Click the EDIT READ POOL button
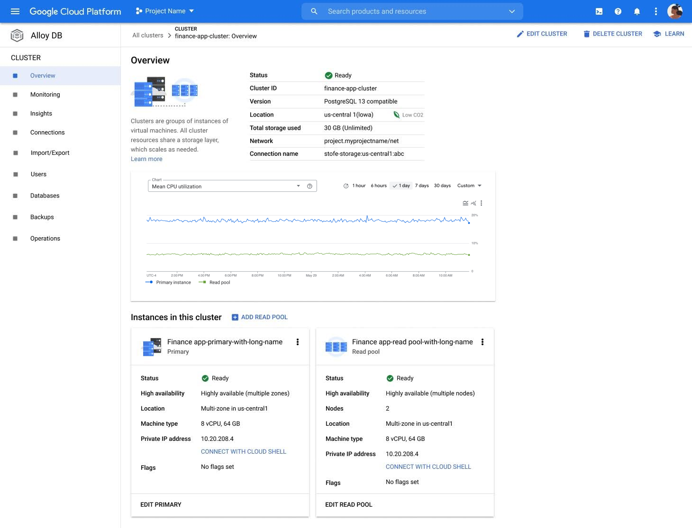Image resolution: width=692 pixels, height=528 pixels. point(349,505)
